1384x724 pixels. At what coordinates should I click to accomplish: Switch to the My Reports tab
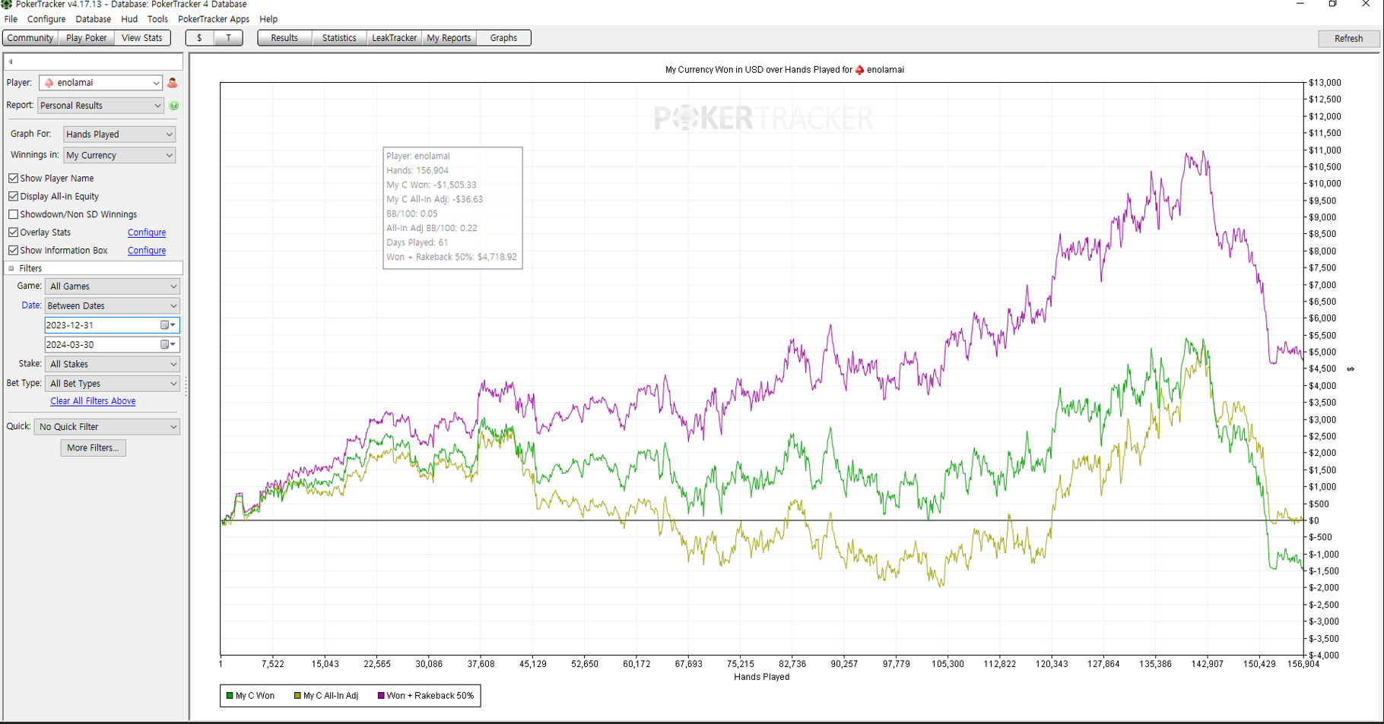(449, 38)
